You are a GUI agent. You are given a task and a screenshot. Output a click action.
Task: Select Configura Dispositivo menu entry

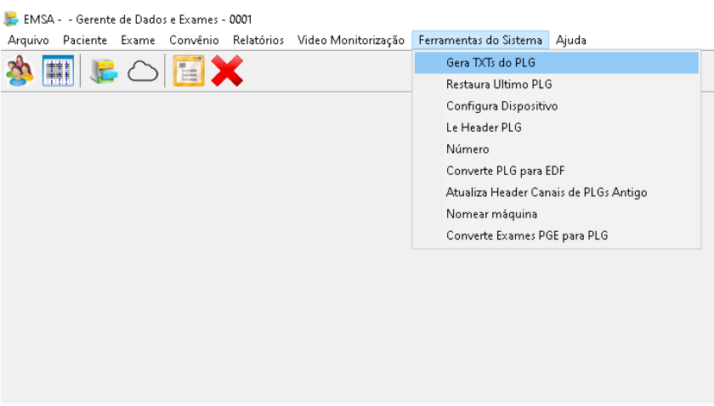coord(501,106)
